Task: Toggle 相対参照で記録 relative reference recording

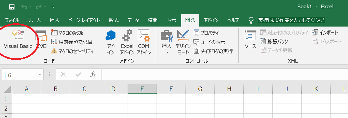Action: coord(71,42)
